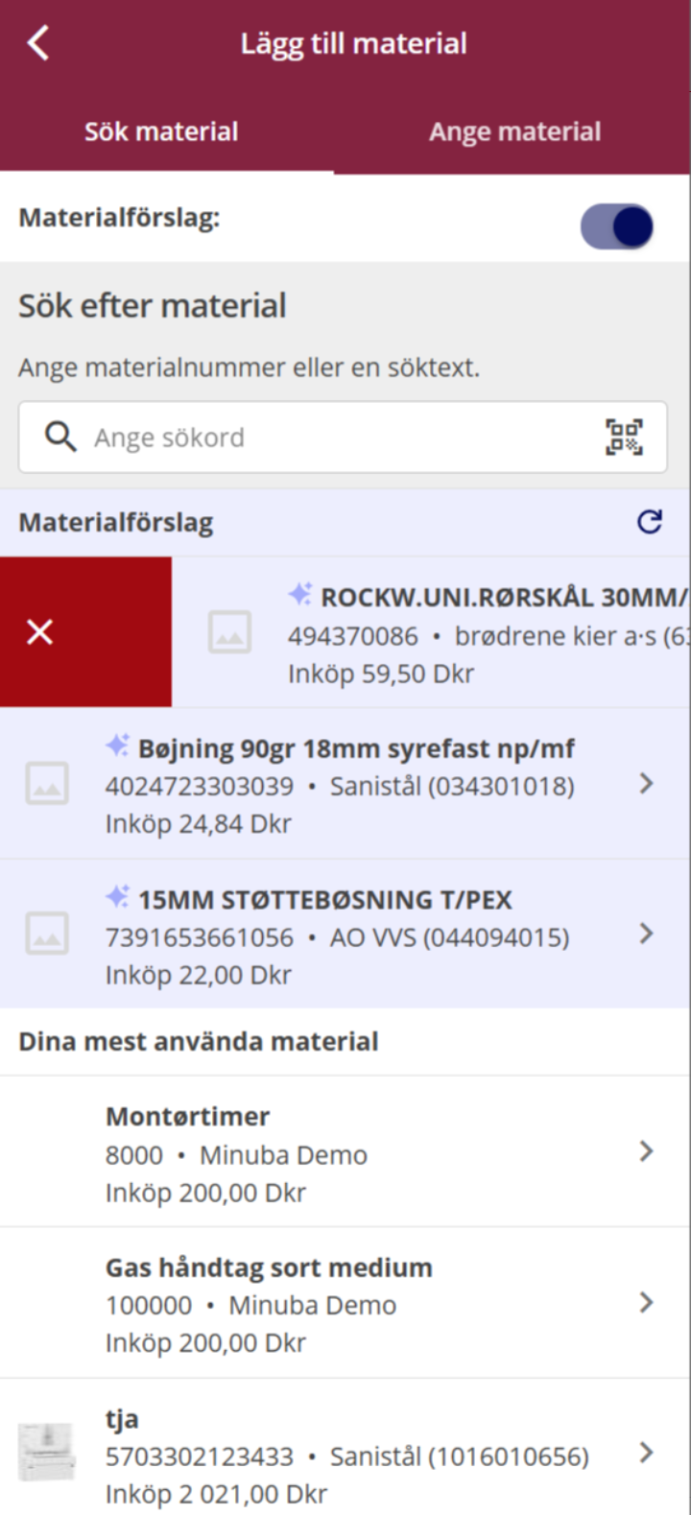
Task: Click the placeholder image for 15MM STØTTEBØSNING
Action: pyautogui.click(x=47, y=934)
